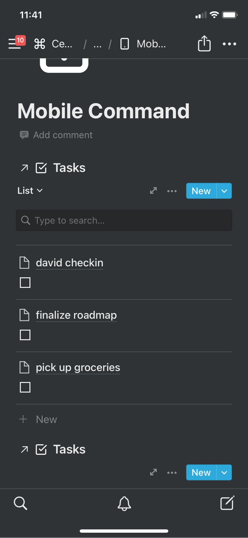Tap the share icon in header
Image resolution: width=248 pixels, height=538 pixels.
coord(204,43)
